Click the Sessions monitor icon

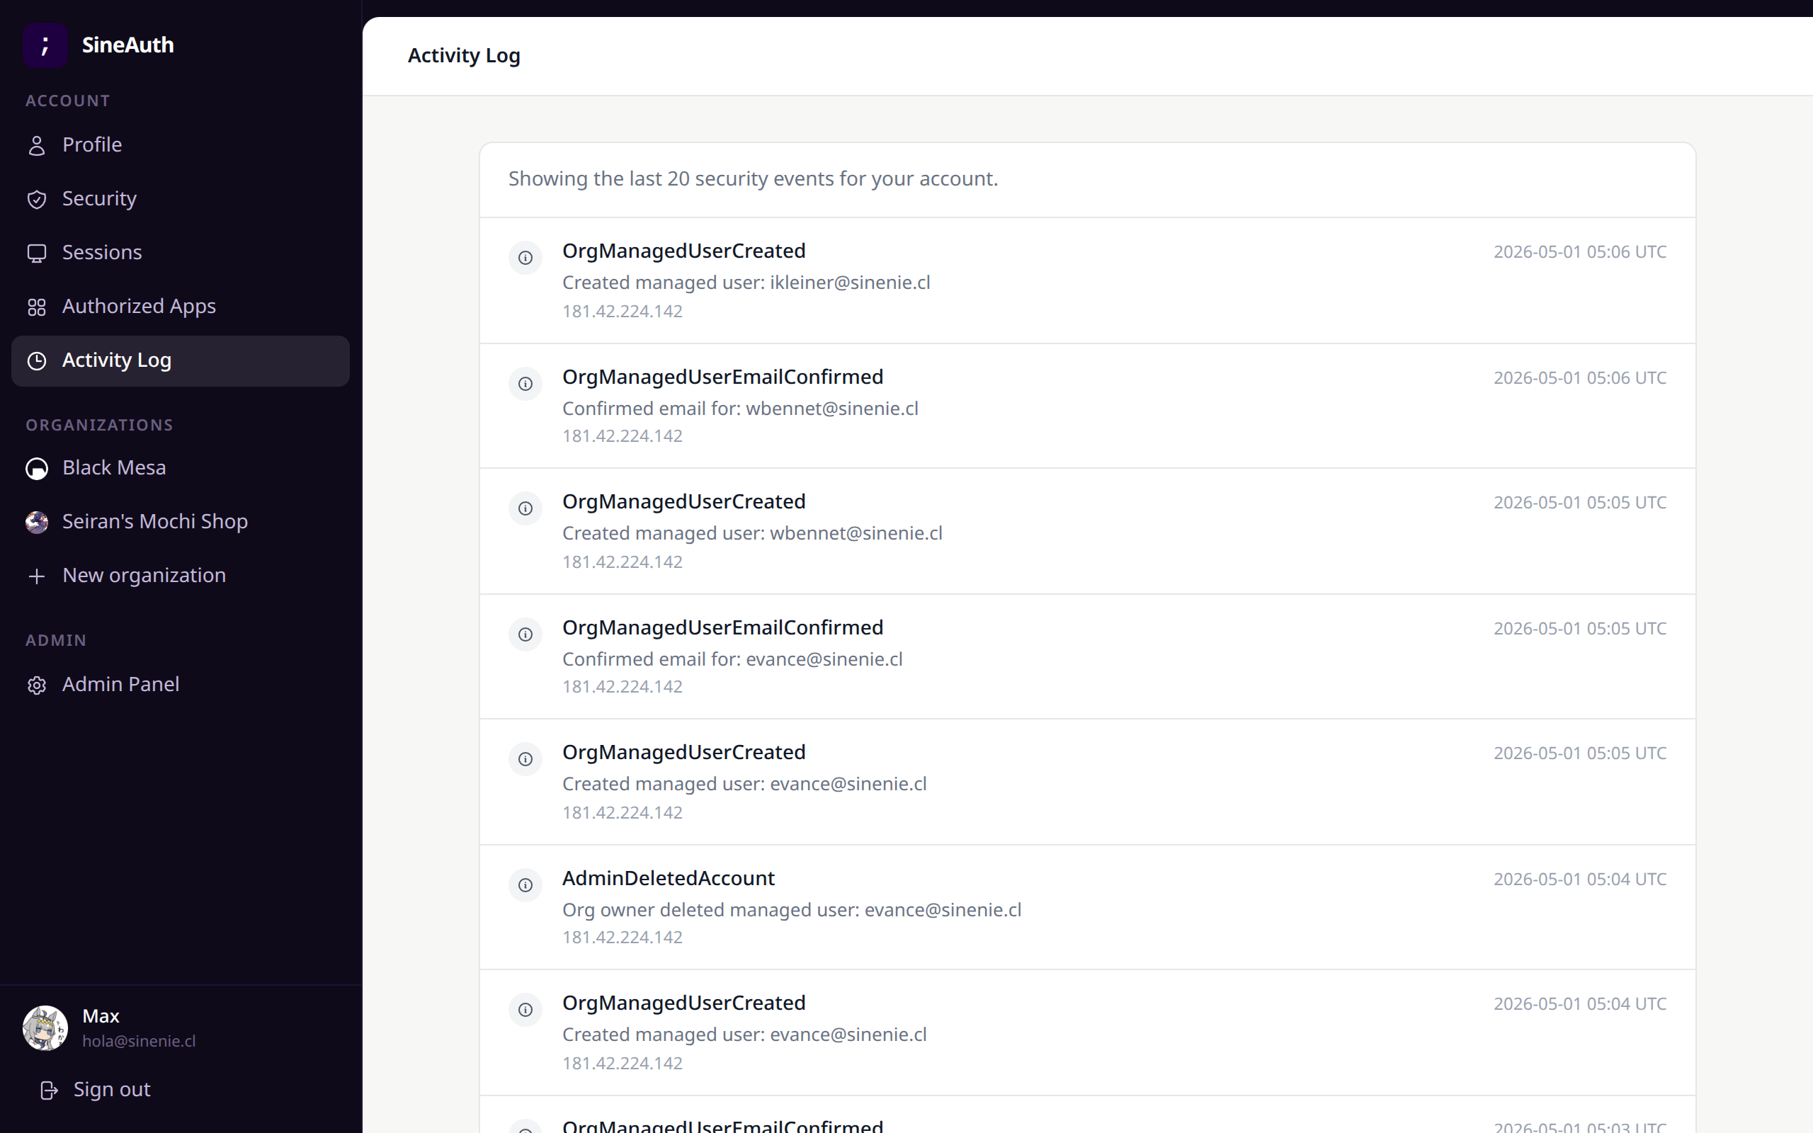37,254
